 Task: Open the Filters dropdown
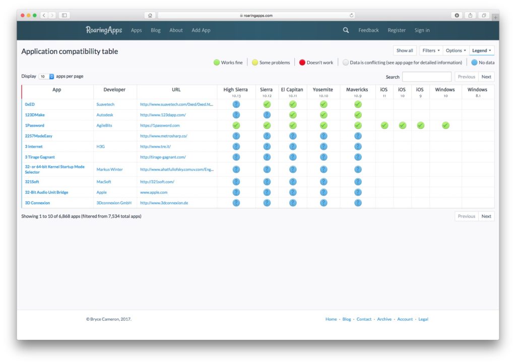tap(431, 50)
